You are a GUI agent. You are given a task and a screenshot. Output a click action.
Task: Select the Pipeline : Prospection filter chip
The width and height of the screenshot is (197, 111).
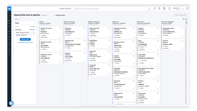point(25,35)
